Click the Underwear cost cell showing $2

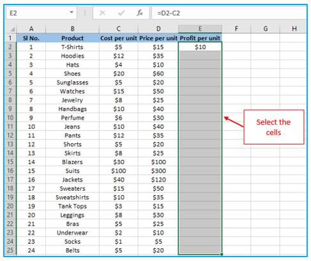tap(119, 233)
